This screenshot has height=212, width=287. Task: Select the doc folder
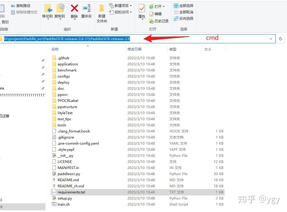(x=61, y=88)
